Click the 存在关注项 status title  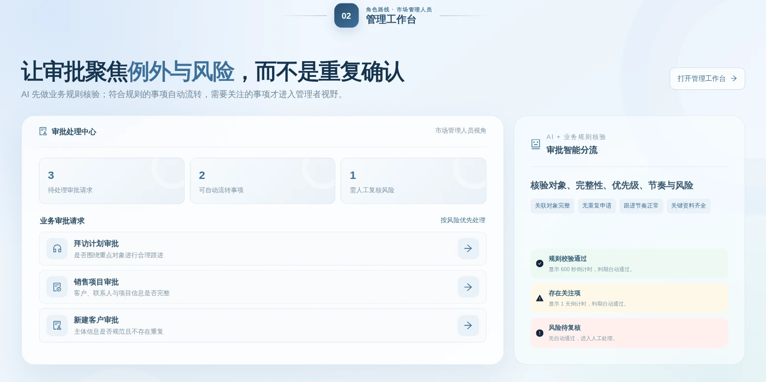click(564, 293)
